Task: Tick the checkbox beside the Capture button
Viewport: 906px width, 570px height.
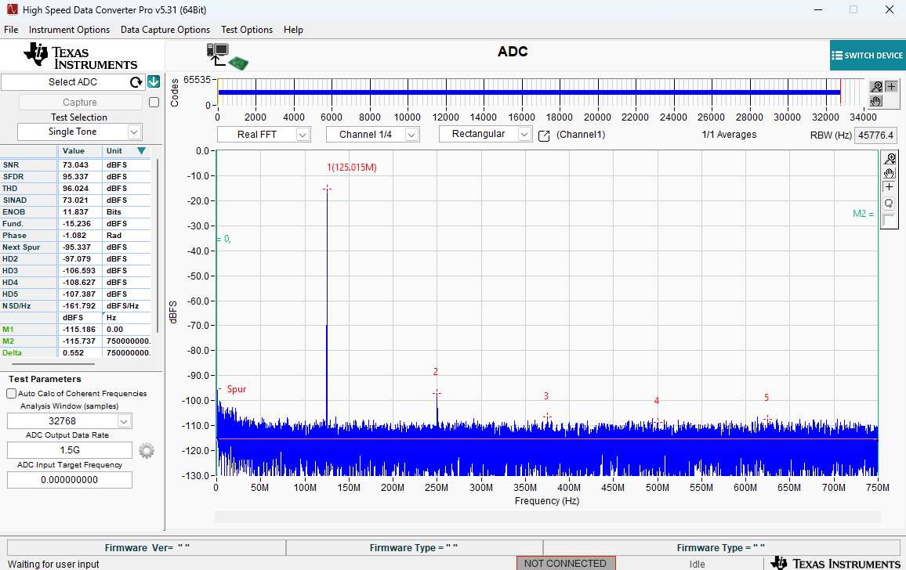Action: point(154,102)
